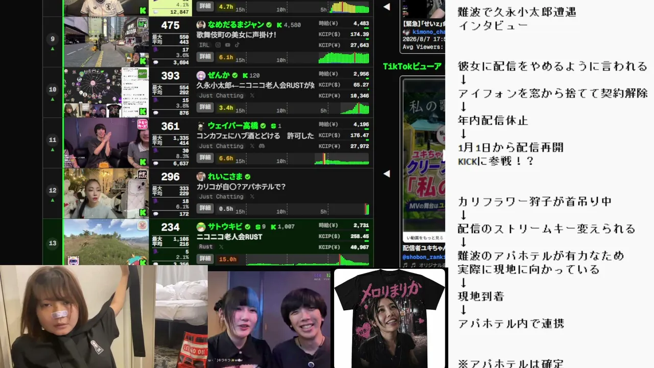
Task: Click the 6.1h stream duration
Action: tap(225, 57)
